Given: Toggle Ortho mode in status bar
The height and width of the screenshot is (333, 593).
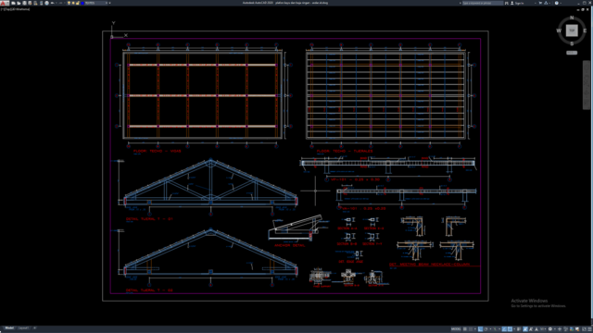Looking at the screenshot, I should [x=480, y=329].
